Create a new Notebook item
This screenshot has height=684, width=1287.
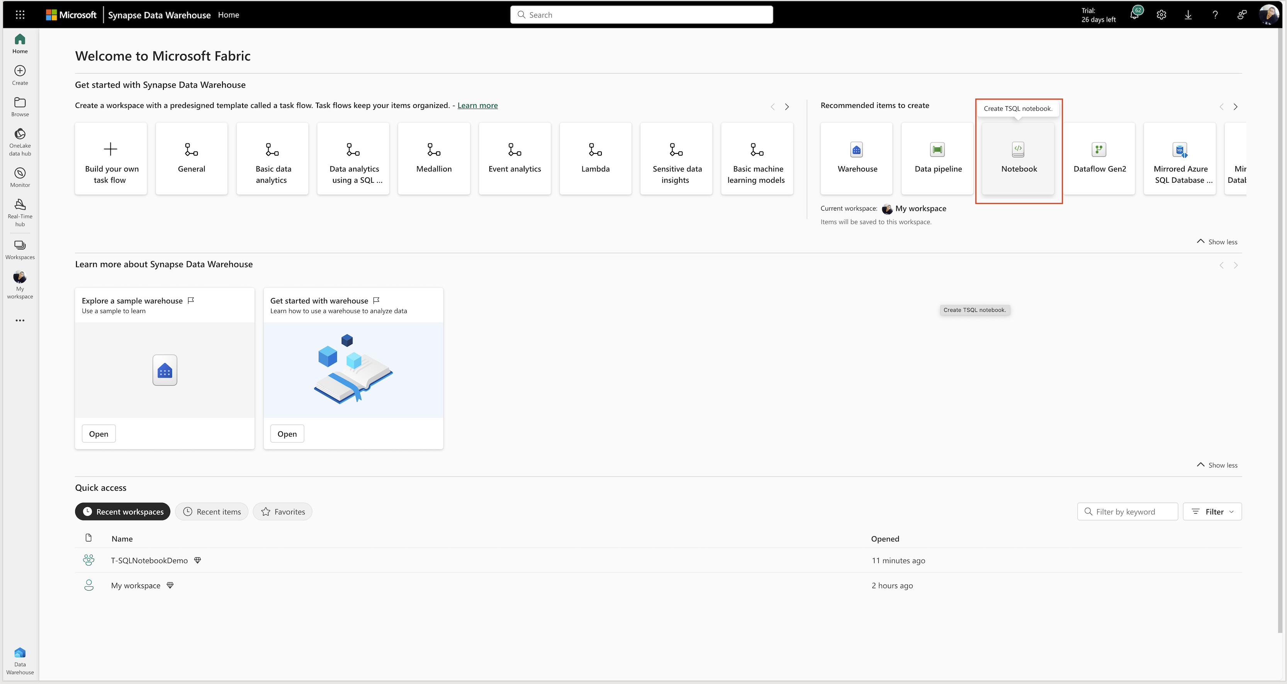point(1018,158)
